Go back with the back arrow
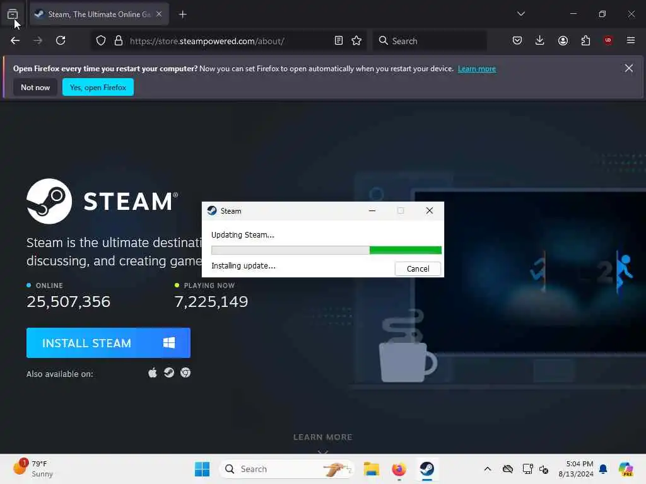 coord(15,41)
